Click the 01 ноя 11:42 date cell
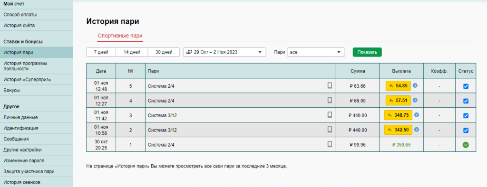Image resolution: width=487 pixels, height=187 pixels. click(101, 115)
